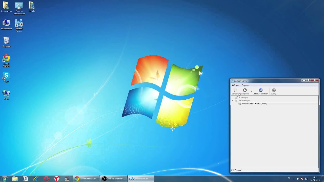Open Настройки wrench in Ivideon toolbar
This screenshot has width=324, height=182.
tap(245, 91)
